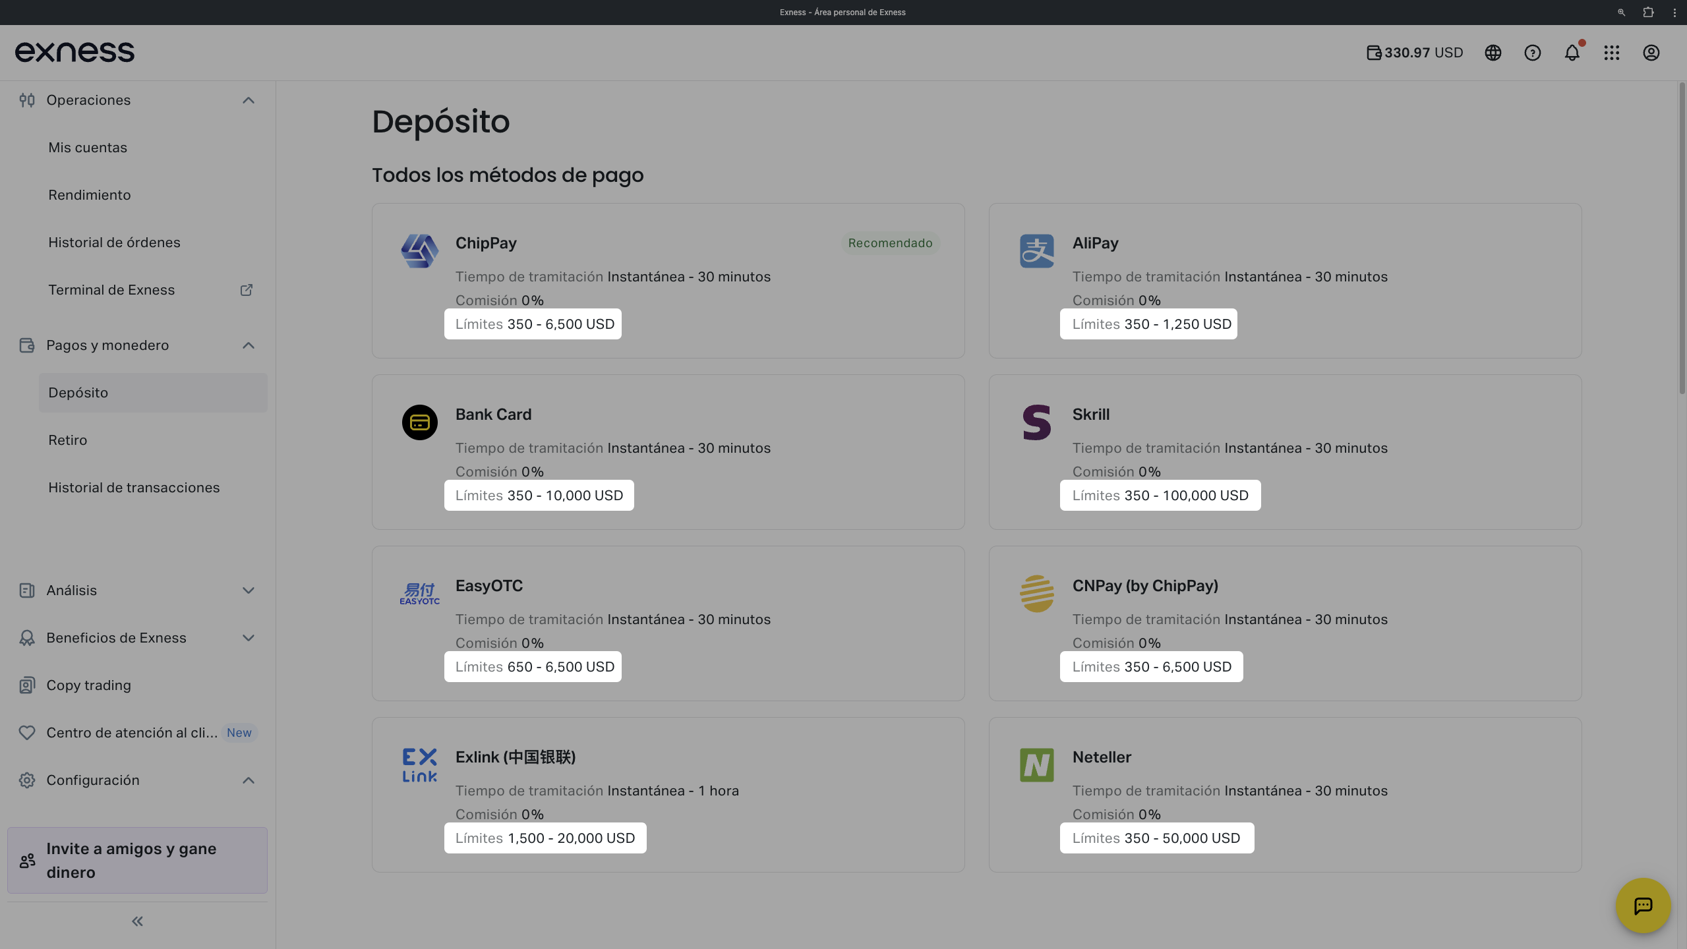The image size is (1687, 949).
Task: Expand the Análisis section
Action: pyautogui.click(x=249, y=590)
